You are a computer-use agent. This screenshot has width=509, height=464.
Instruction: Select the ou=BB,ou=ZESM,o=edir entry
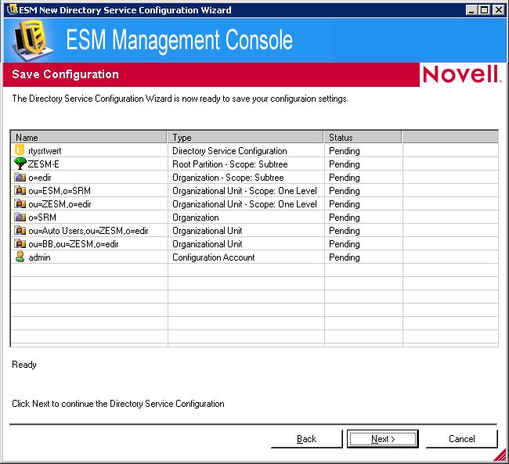[x=74, y=244]
